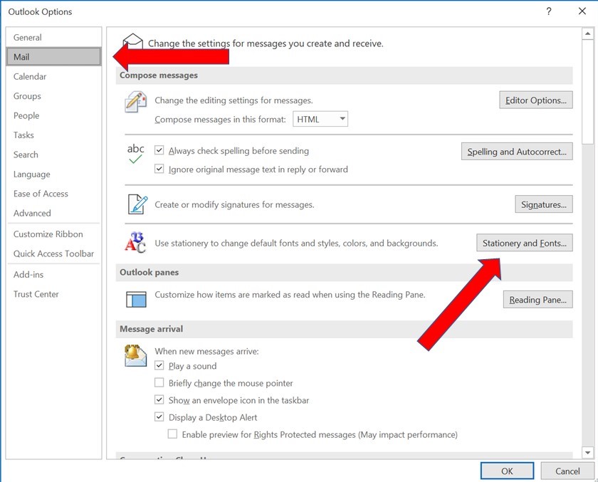Toggle Show an envelope icon in taskbar
This screenshot has width=598, height=482.
point(159,399)
